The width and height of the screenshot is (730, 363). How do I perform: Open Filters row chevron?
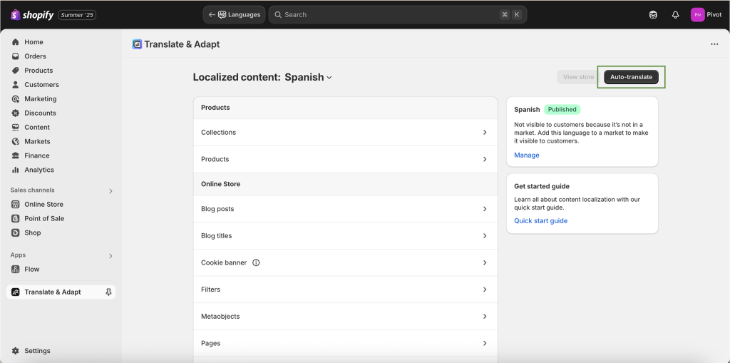485,290
